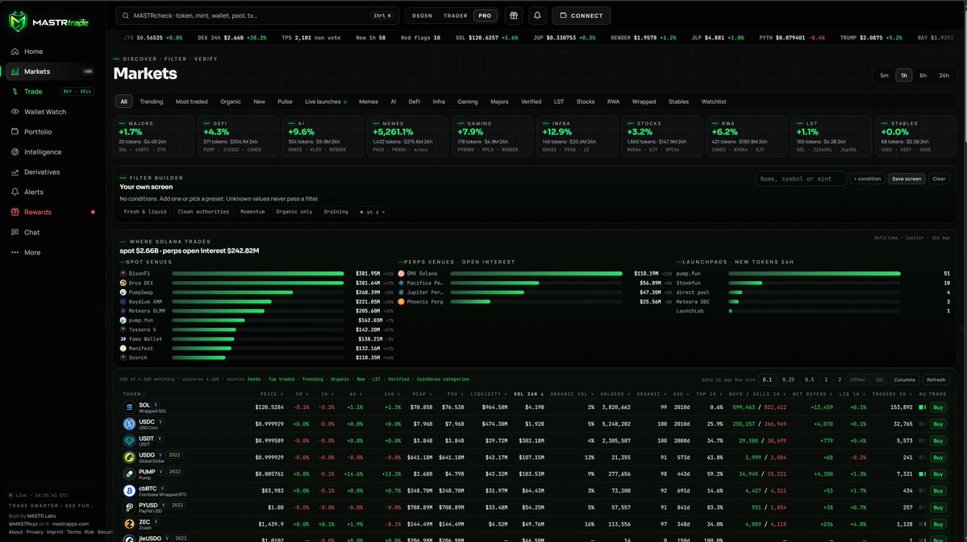The height and width of the screenshot is (542, 967).
Task: Click the Intelligence target icon in sidebar
Action: [x=15, y=152]
